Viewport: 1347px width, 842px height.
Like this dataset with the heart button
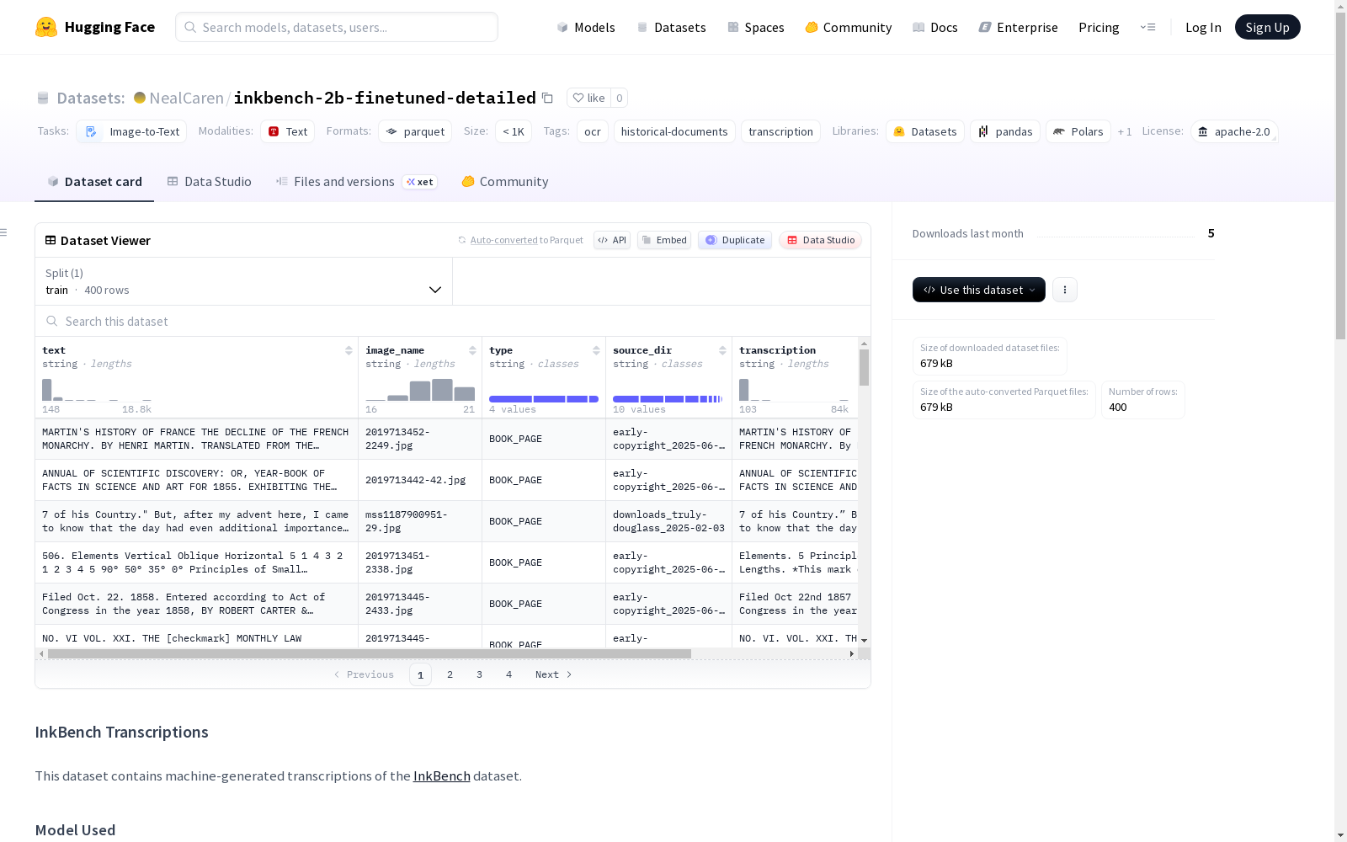coord(588,98)
